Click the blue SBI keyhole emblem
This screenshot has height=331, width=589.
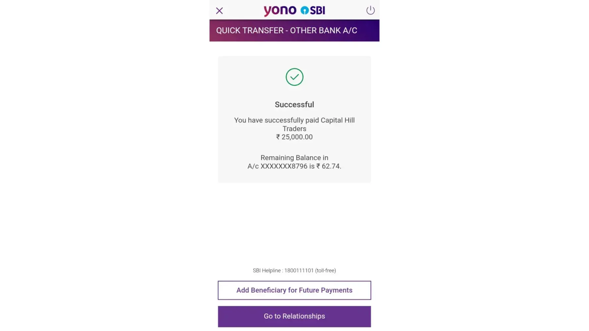coord(304,11)
